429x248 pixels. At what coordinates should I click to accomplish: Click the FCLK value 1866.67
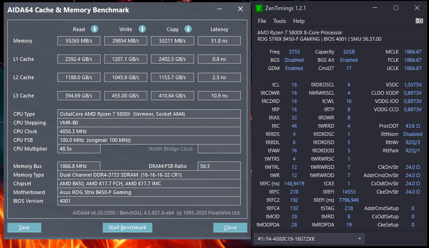pyautogui.click(x=413, y=60)
